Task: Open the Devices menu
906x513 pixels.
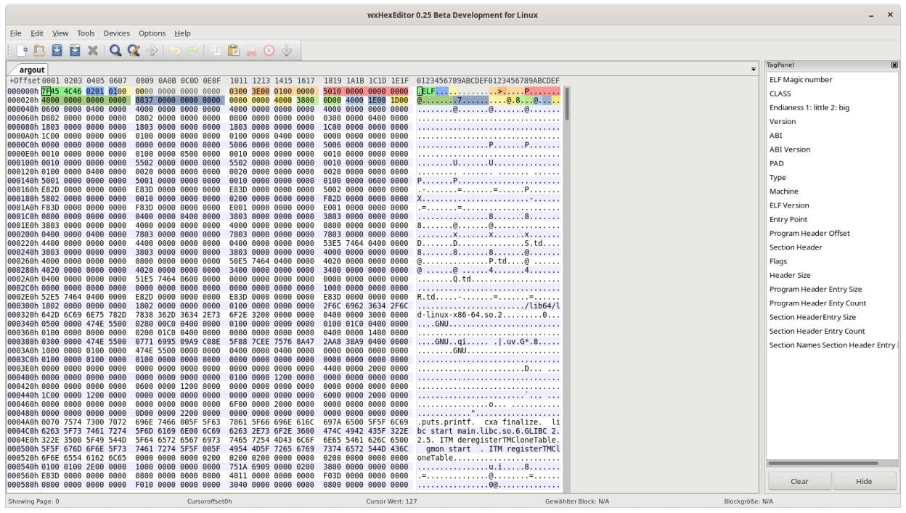Action: [x=116, y=33]
